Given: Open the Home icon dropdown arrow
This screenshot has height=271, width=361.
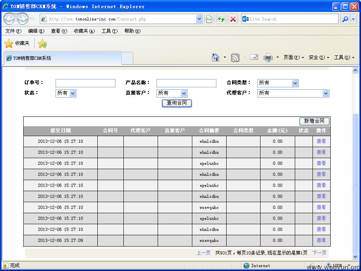Looking at the screenshot, I should click(225, 57).
